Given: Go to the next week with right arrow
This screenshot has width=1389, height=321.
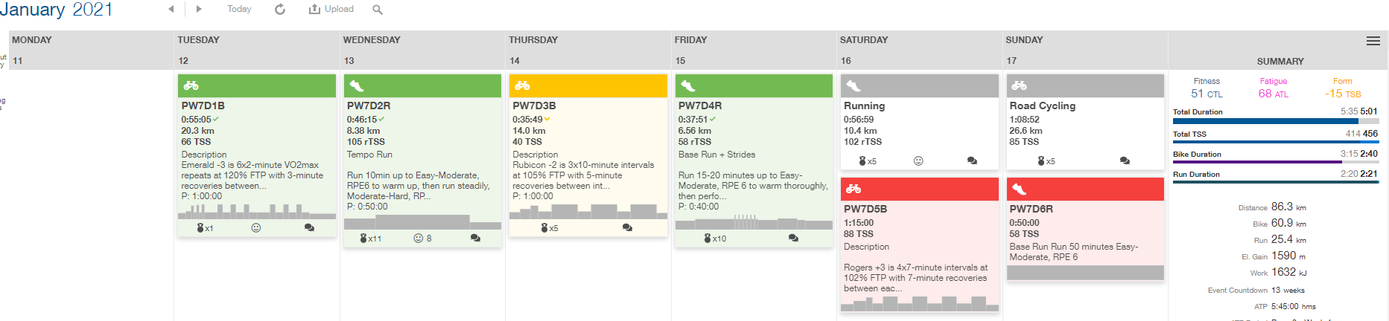Looking at the screenshot, I should point(199,9).
